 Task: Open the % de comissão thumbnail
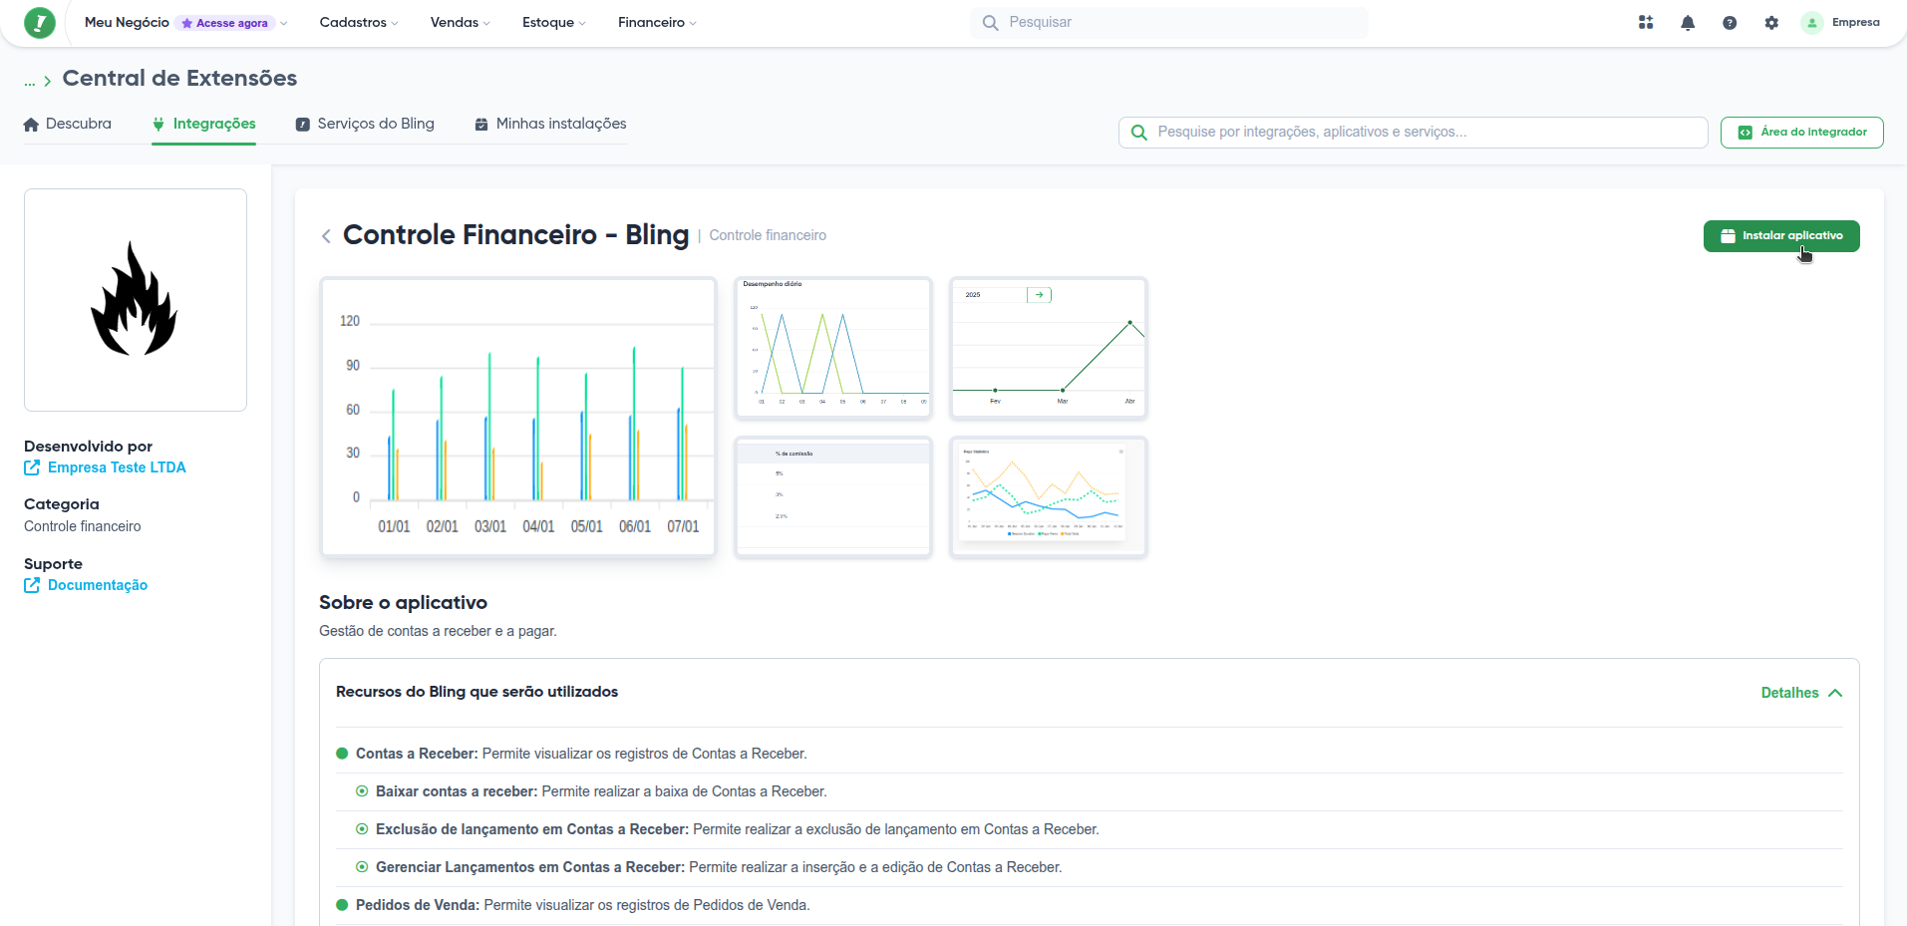[833, 497]
